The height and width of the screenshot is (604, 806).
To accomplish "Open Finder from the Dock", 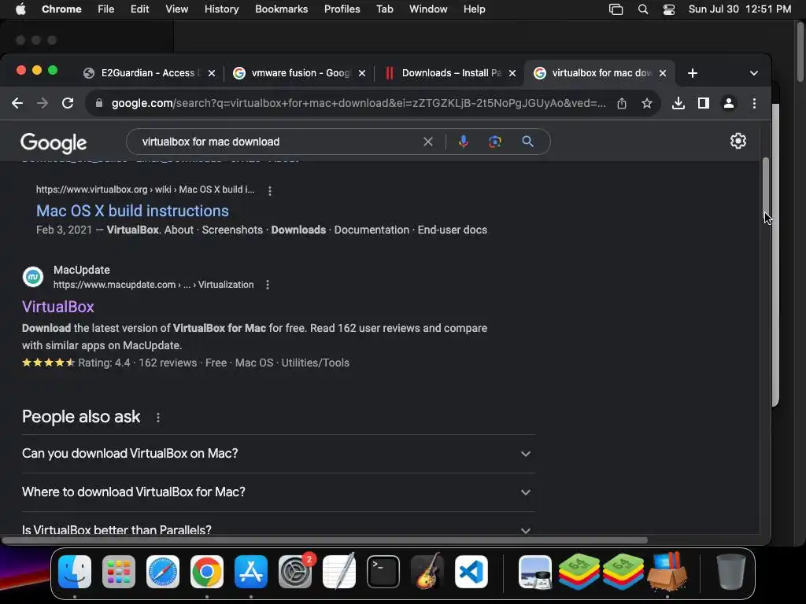I will coord(75,572).
